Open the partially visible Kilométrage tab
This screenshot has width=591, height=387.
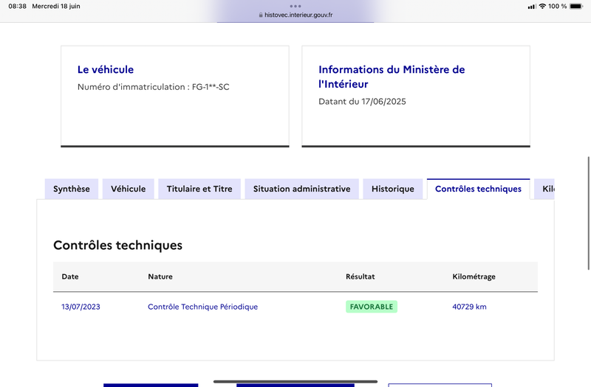tap(544, 189)
